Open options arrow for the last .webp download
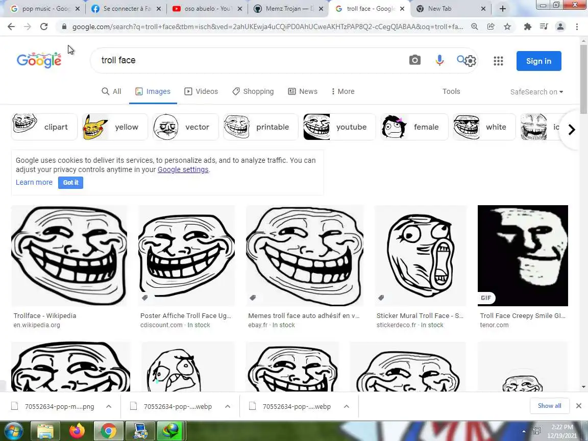The height and width of the screenshot is (441, 588). pyautogui.click(x=347, y=406)
